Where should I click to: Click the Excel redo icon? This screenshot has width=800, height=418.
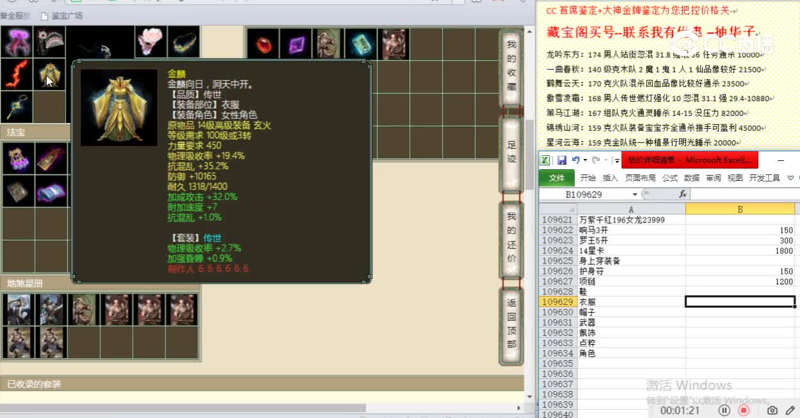[596, 160]
